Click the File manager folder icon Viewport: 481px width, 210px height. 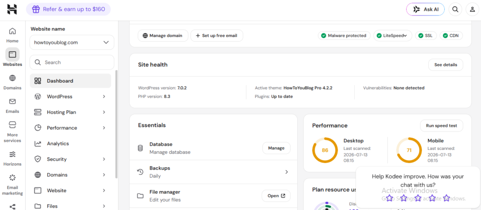140,196
